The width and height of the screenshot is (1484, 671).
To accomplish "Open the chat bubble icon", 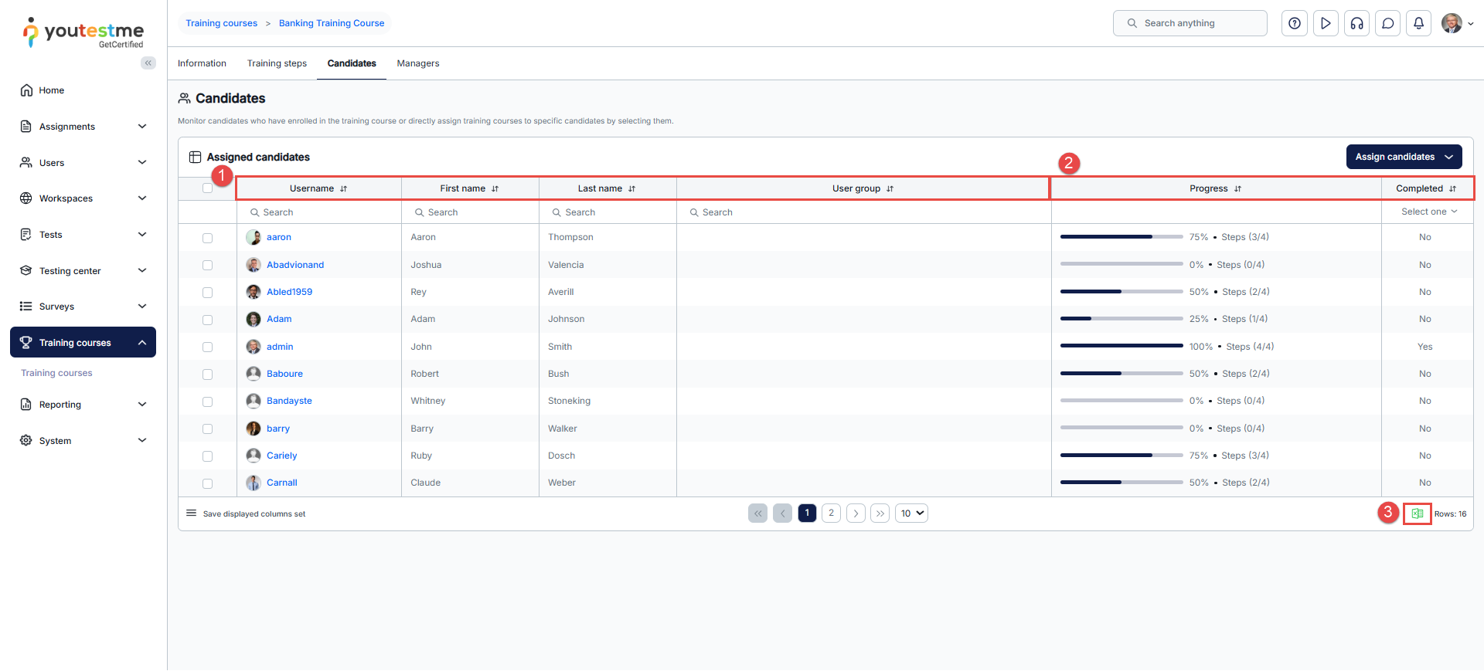I will pyautogui.click(x=1387, y=23).
